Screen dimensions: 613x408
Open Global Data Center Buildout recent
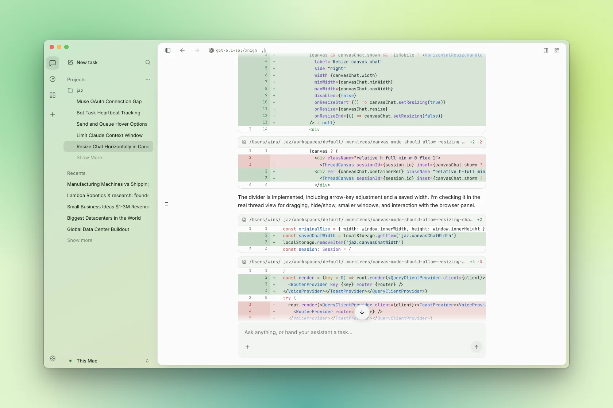pyautogui.click(x=108, y=229)
